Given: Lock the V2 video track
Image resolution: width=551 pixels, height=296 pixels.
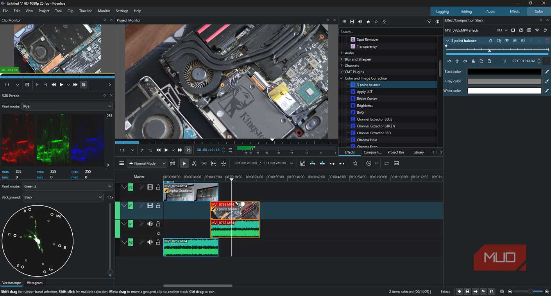Looking at the screenshot, I should click(158, 187).
